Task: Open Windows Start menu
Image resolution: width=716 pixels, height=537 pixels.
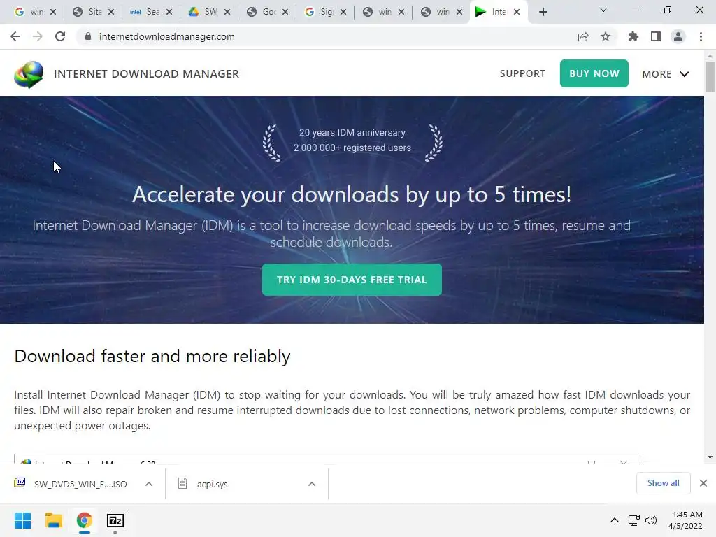Action: pyautogui.click(x=22, y=520)
